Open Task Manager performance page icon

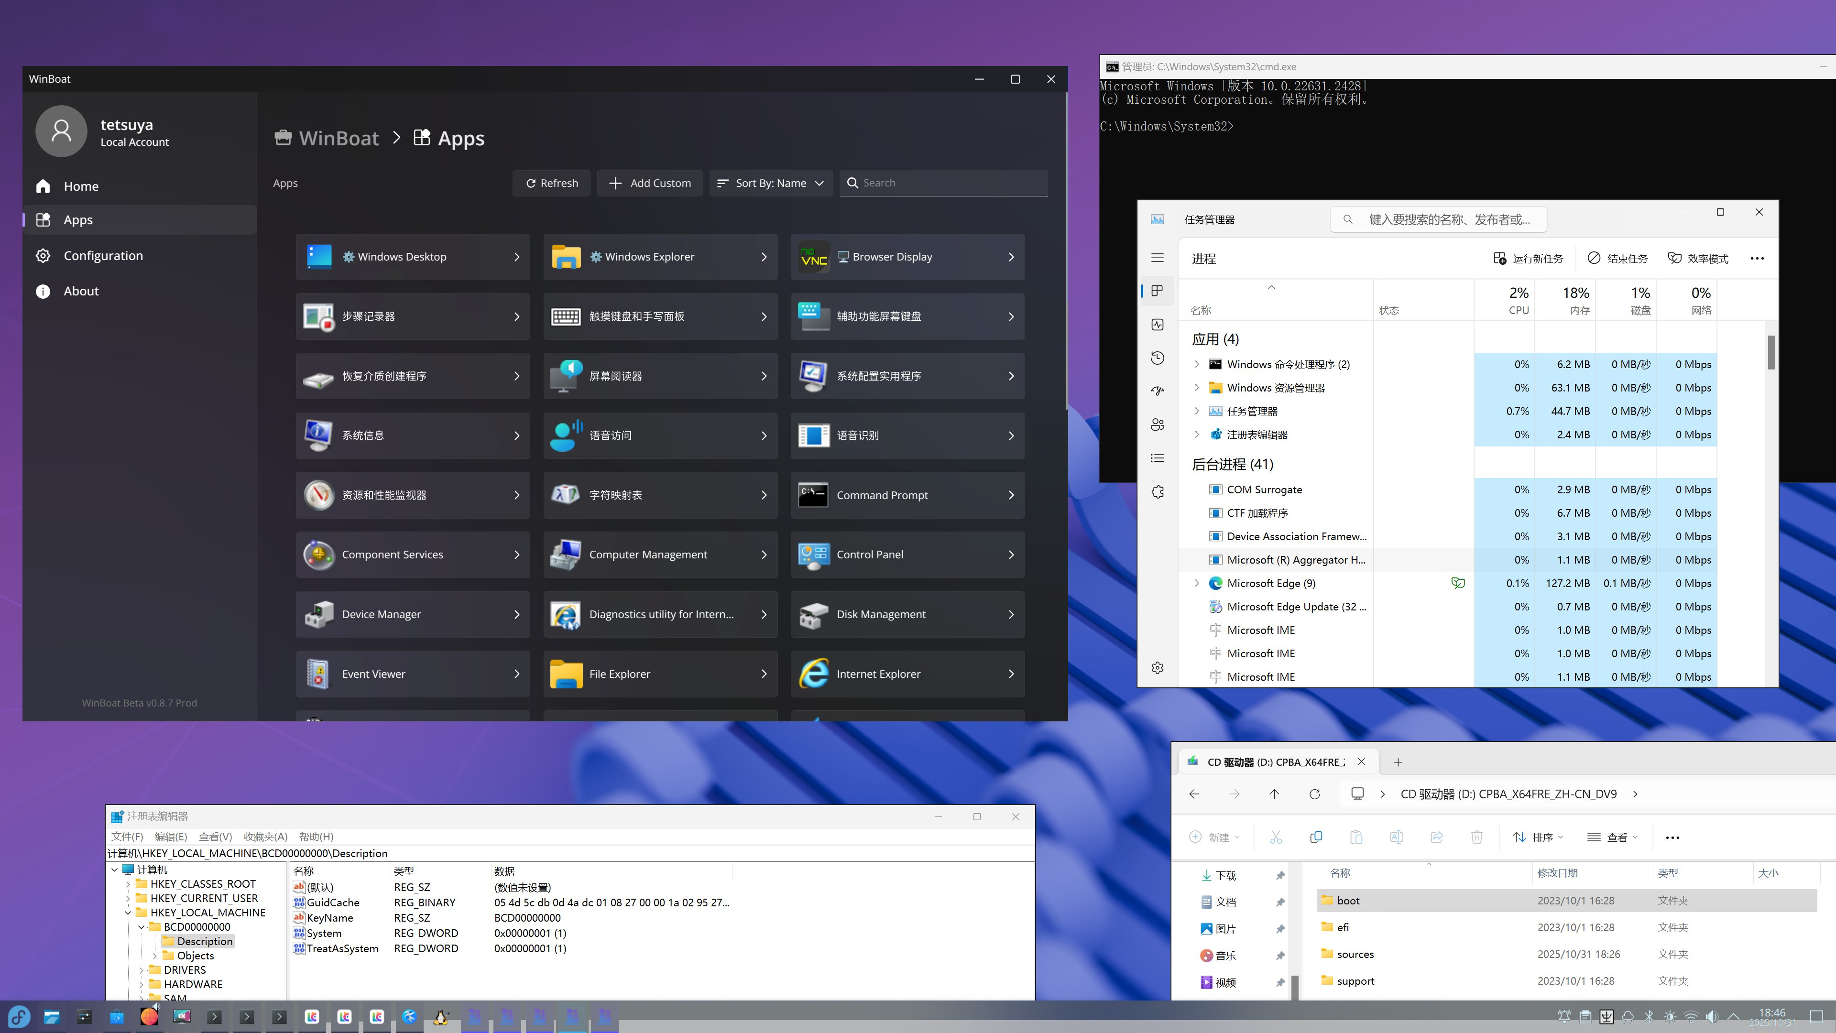1158,325
